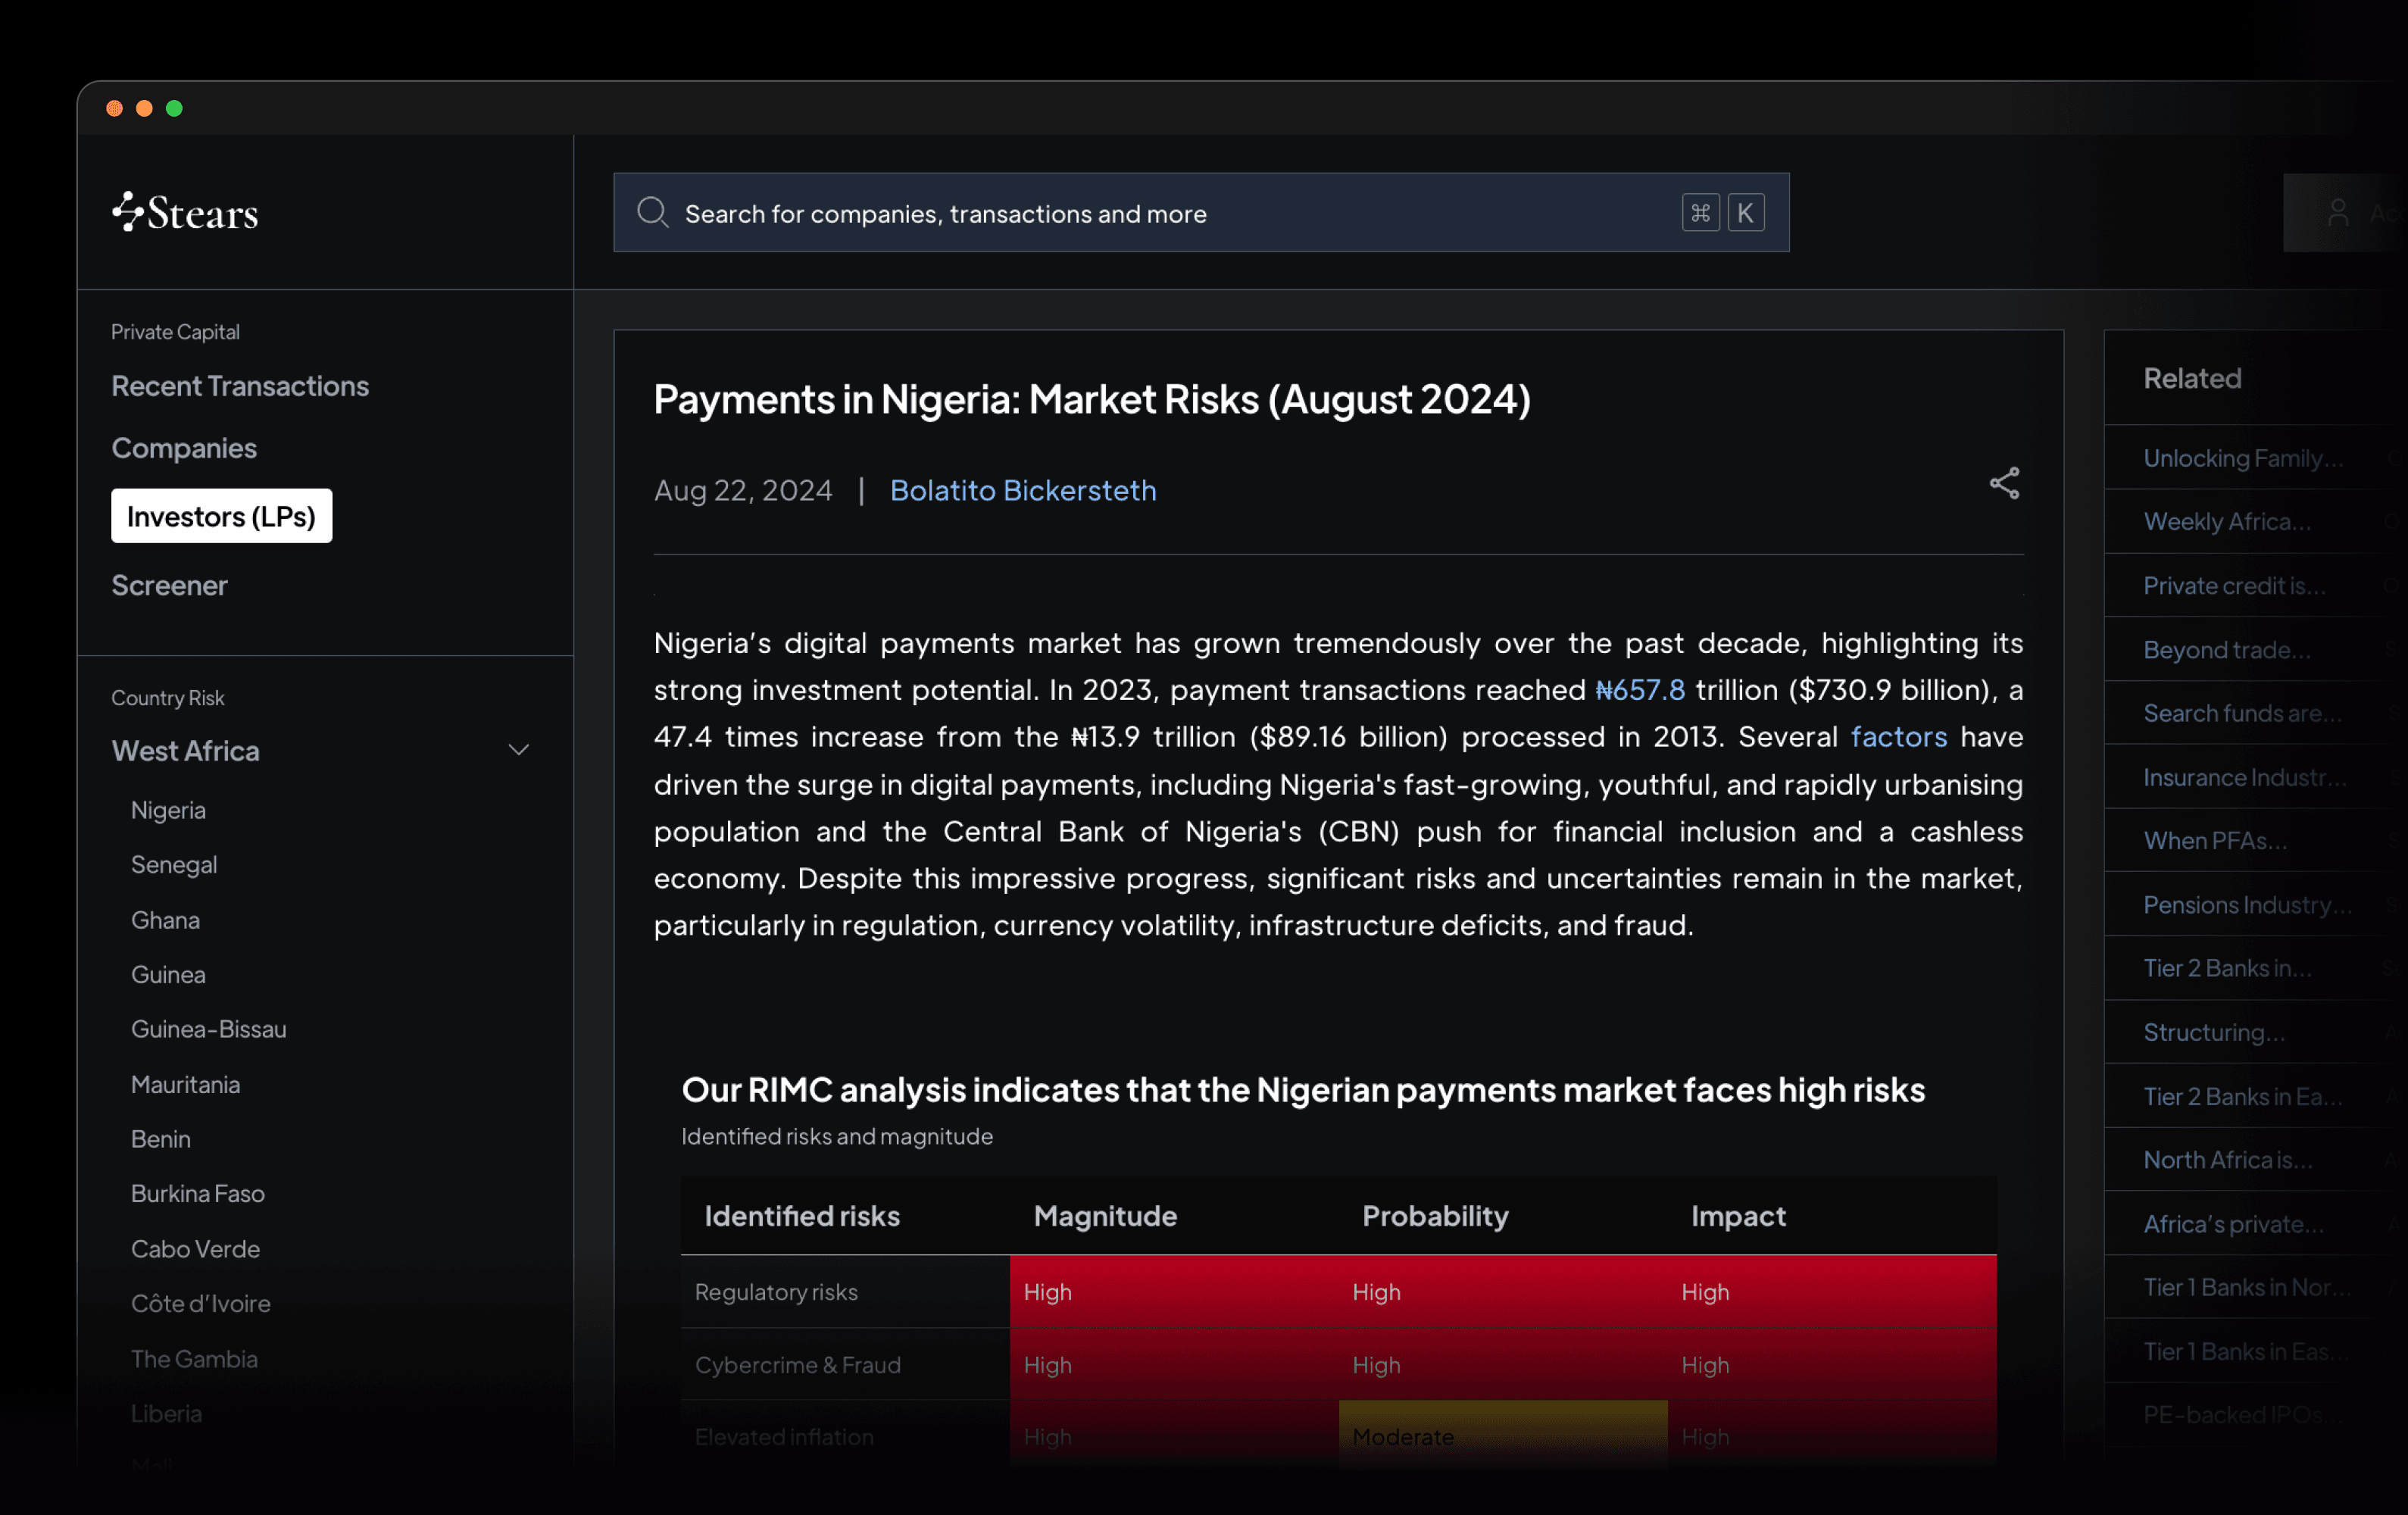
Task: Open the Screener page
Action: [169, 585]
